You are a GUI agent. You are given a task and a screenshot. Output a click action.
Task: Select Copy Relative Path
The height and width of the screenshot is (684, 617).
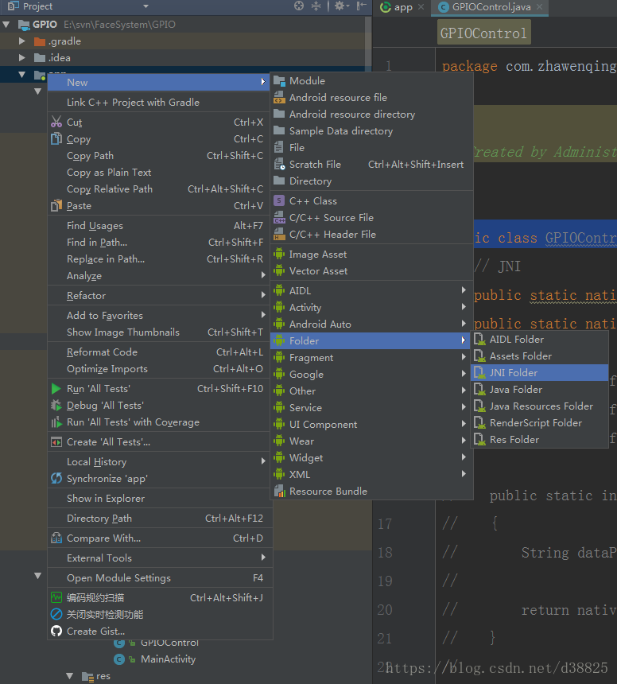coord(158,188)
